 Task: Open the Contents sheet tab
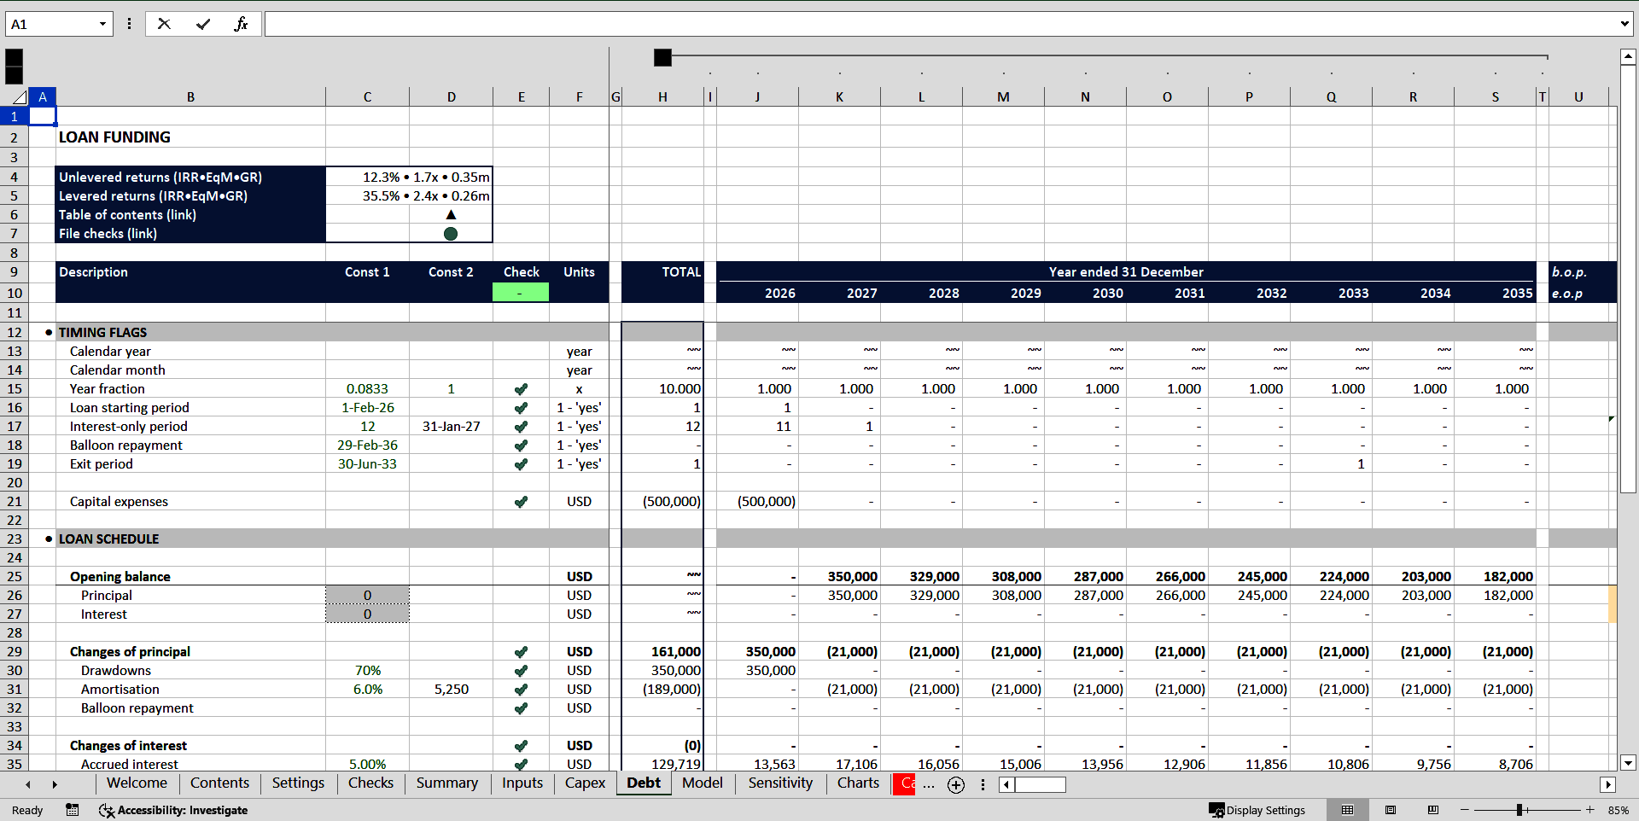click(219, 783)
